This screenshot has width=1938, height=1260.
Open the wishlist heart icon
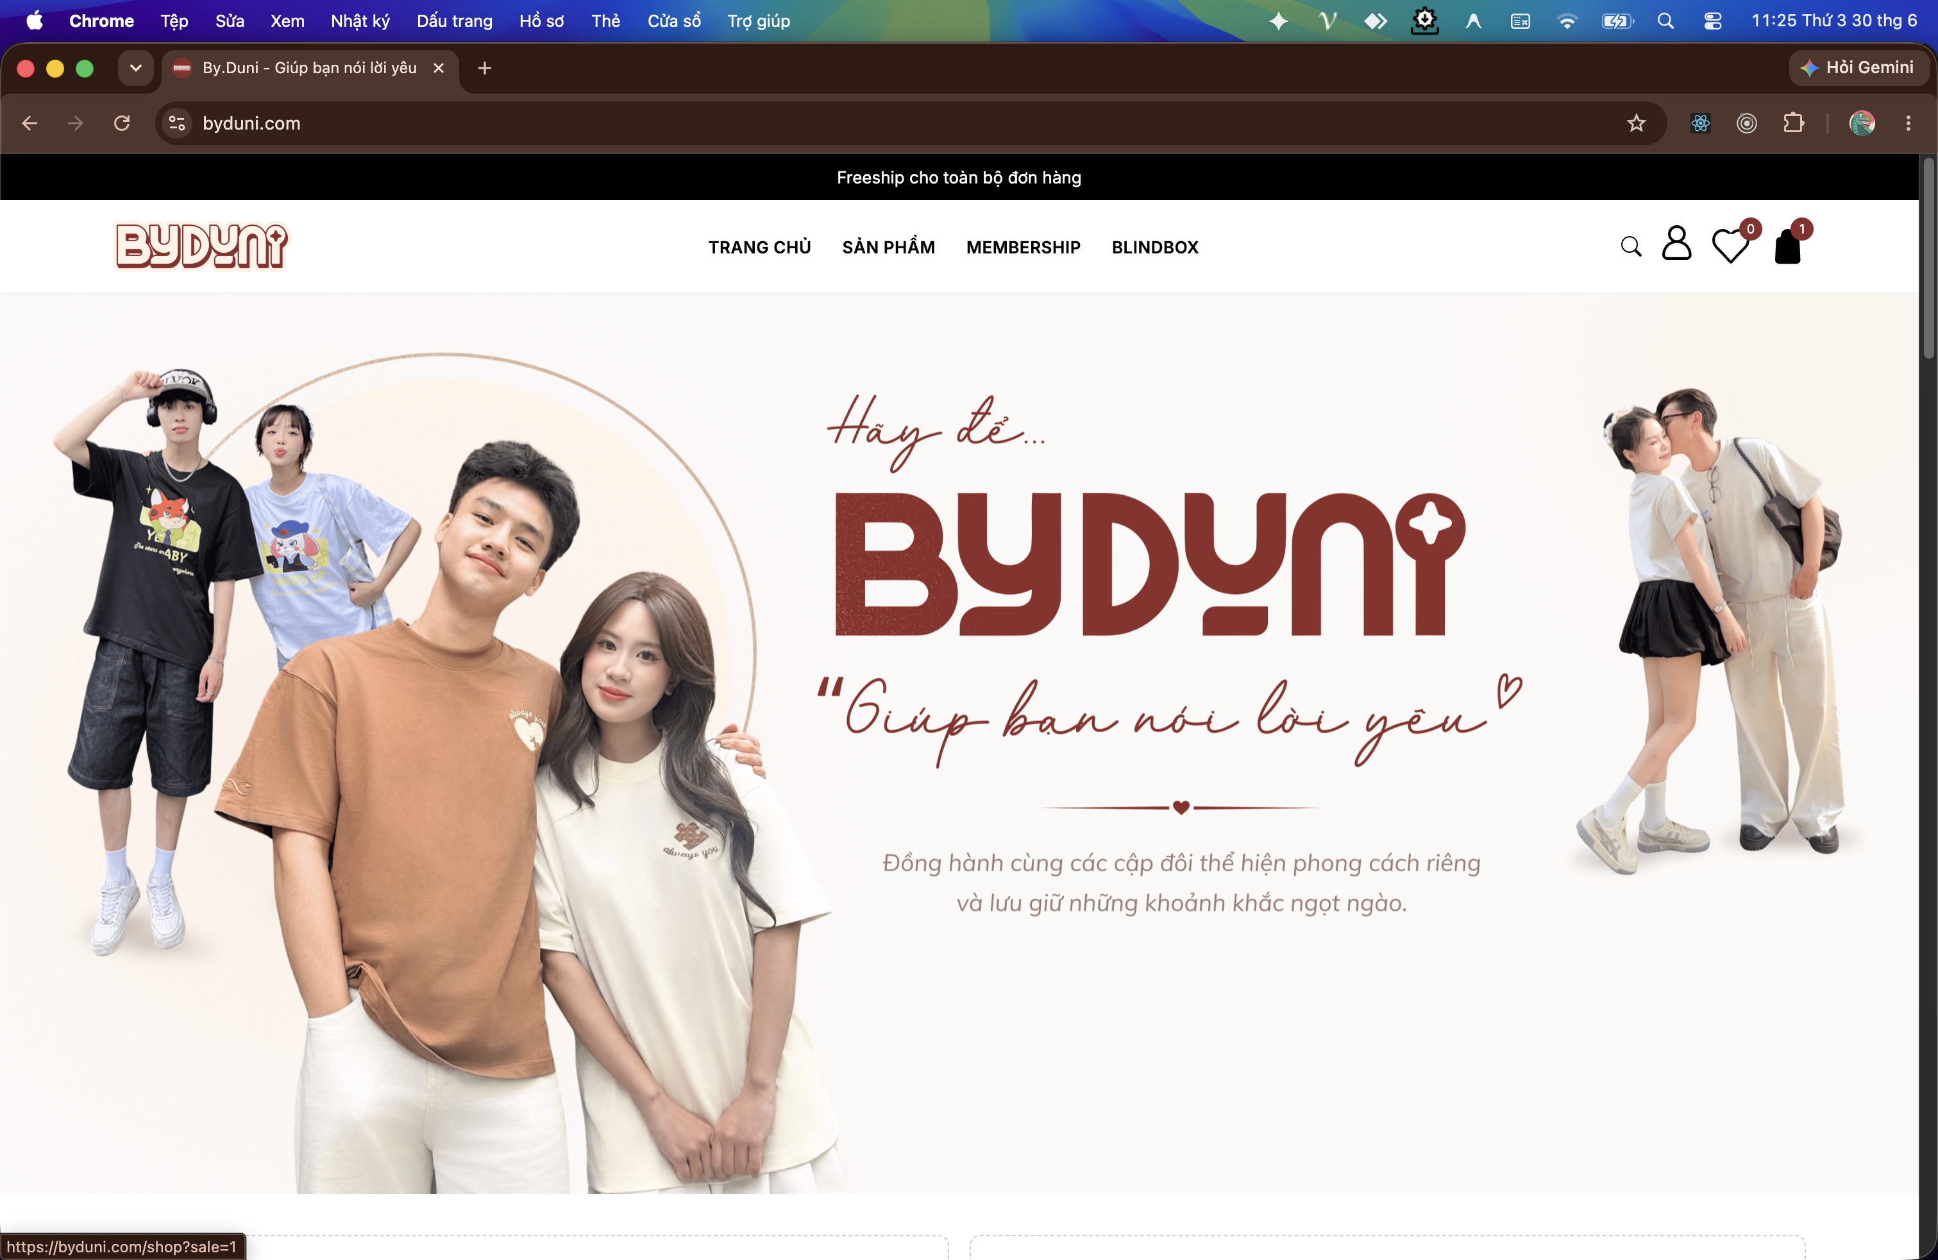click(1730, 246)
